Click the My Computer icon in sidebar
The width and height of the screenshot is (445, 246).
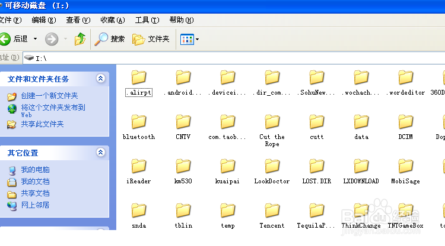pos(12,170)
